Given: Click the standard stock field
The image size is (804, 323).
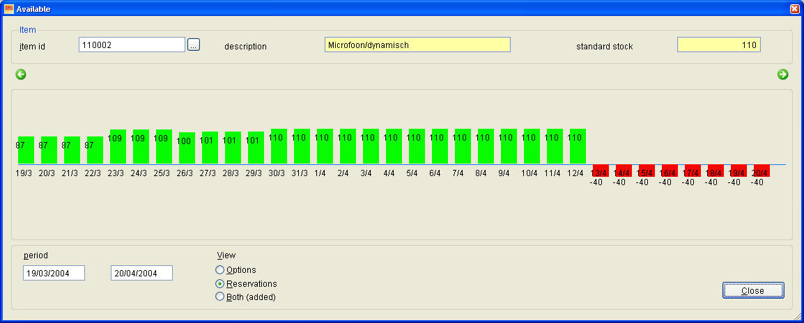Looking at the screenshot, I should pyautogui.click(x=718, y=45).
